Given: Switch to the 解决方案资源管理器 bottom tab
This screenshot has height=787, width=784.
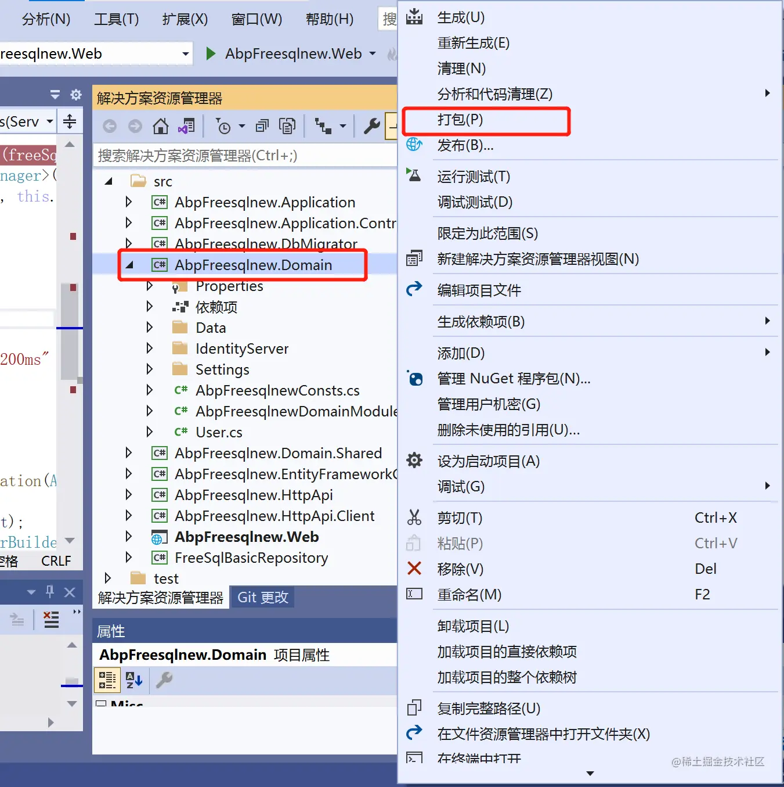Looking at the screenshot, I should (161, 598).
